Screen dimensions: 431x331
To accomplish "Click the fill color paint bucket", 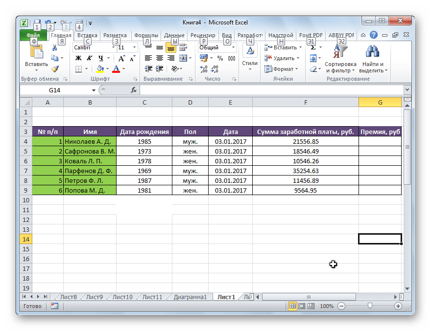I will [x=100, y=69].
